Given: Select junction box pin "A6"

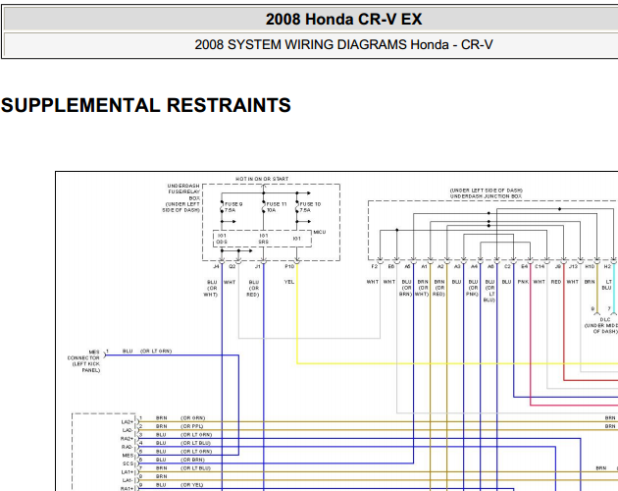Looking at the screenshot, I should click(x=490, y=267).
